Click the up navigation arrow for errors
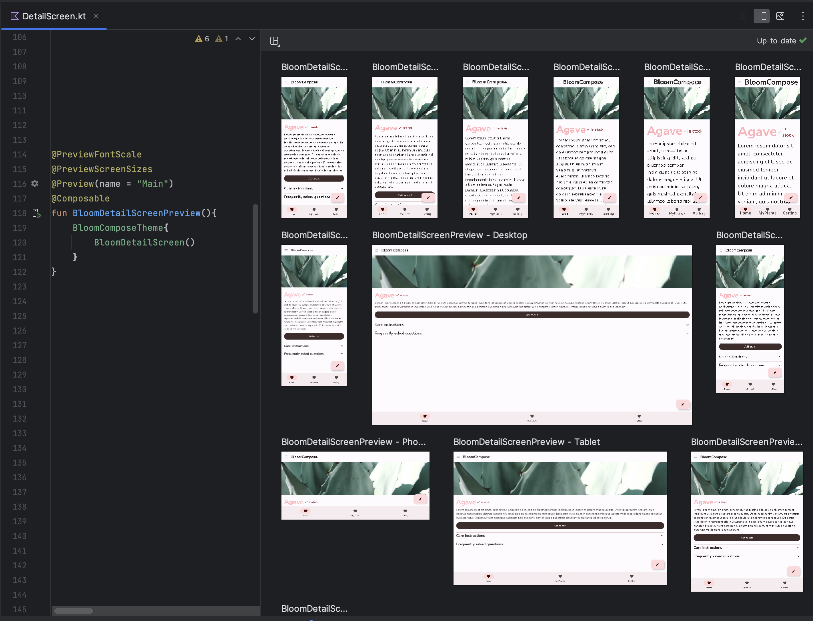Image resolution: width=813 pixels, height=621 pixels. click(x=238, y=39)
